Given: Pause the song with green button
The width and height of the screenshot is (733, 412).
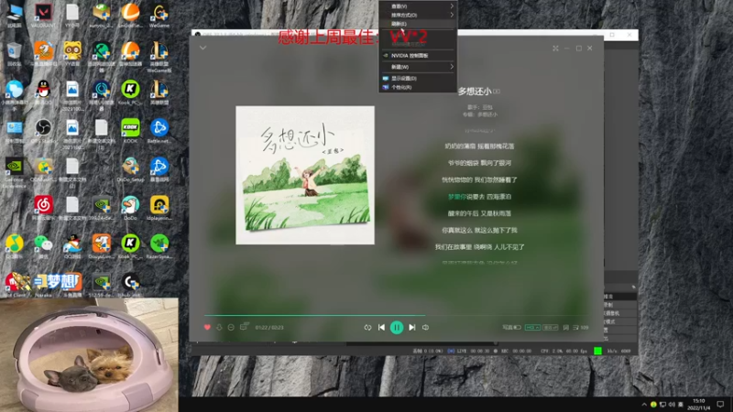Looking at the screenshot, I should (397, 328).
